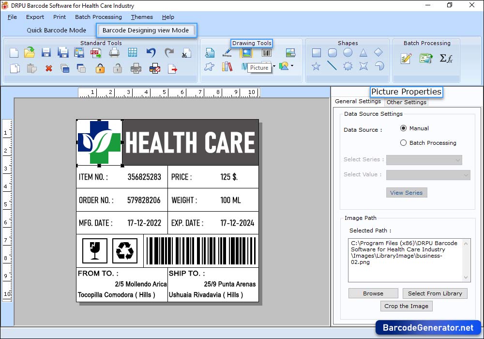The width and height of the screenshot is (484, 339).
Task: Expand the picture tool's dropdown arrow
Action: pos(274,66)
